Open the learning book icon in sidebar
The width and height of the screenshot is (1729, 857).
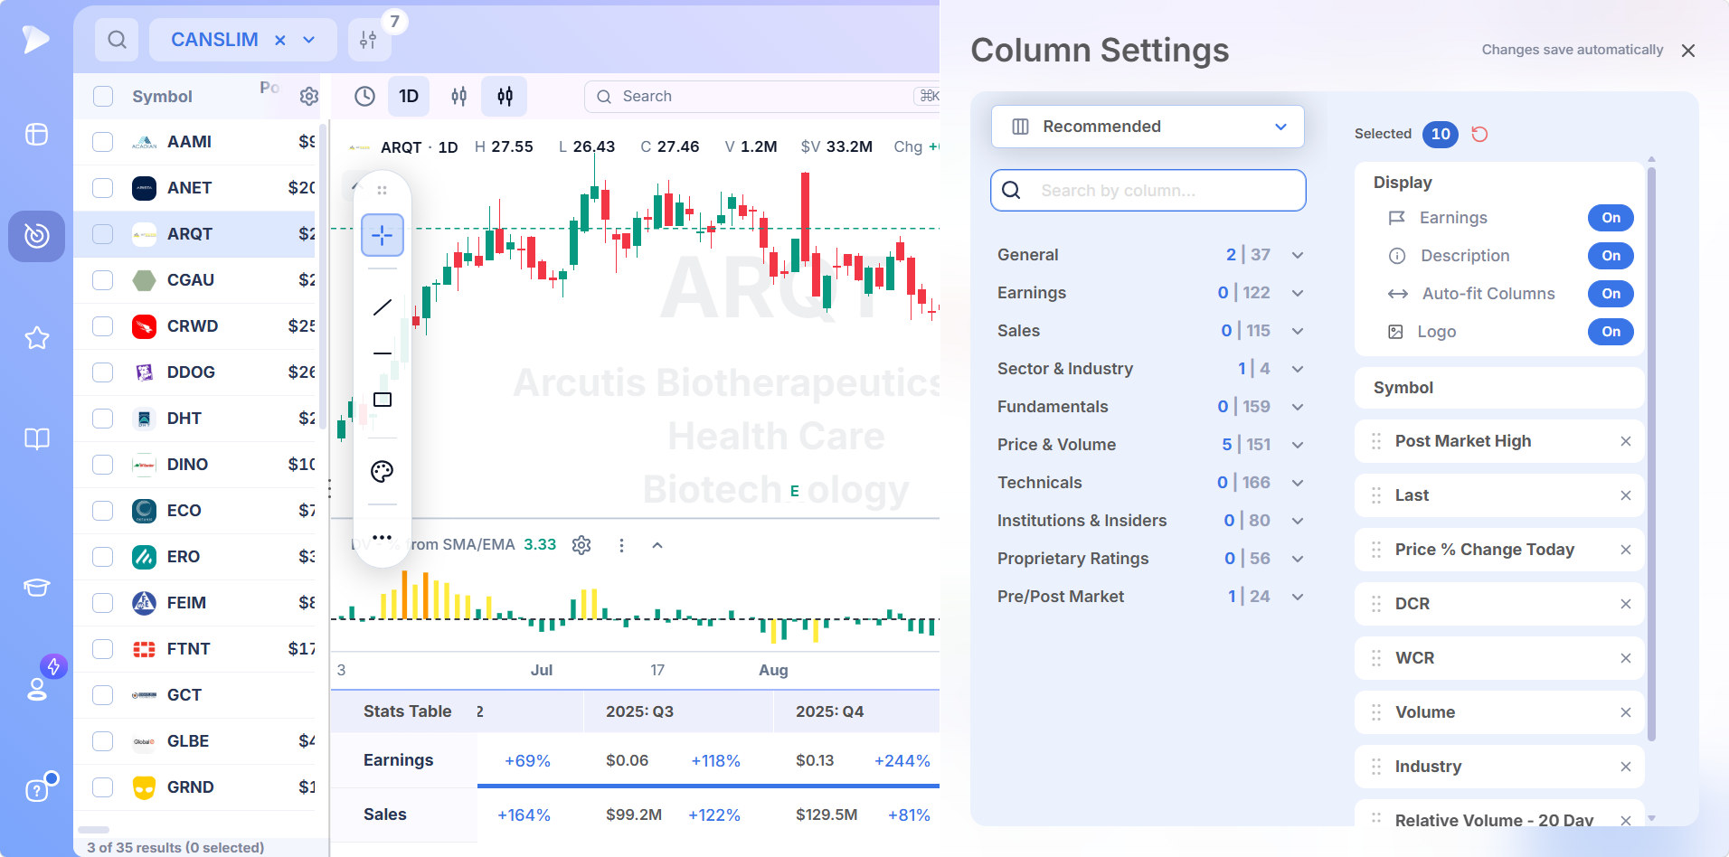pos(37,439)
